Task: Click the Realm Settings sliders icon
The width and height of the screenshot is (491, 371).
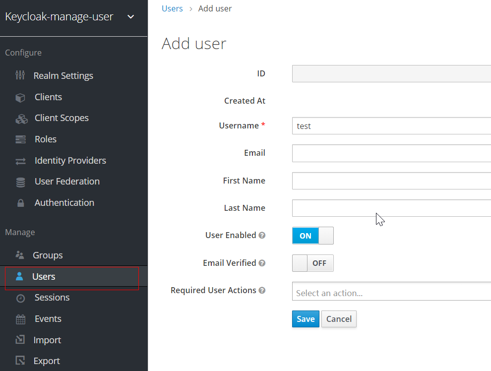Action: pos(20,75)
